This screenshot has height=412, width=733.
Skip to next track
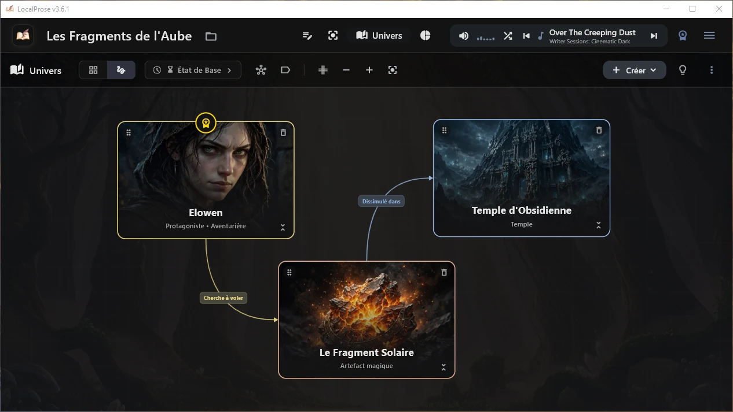[x=654, y=36]
